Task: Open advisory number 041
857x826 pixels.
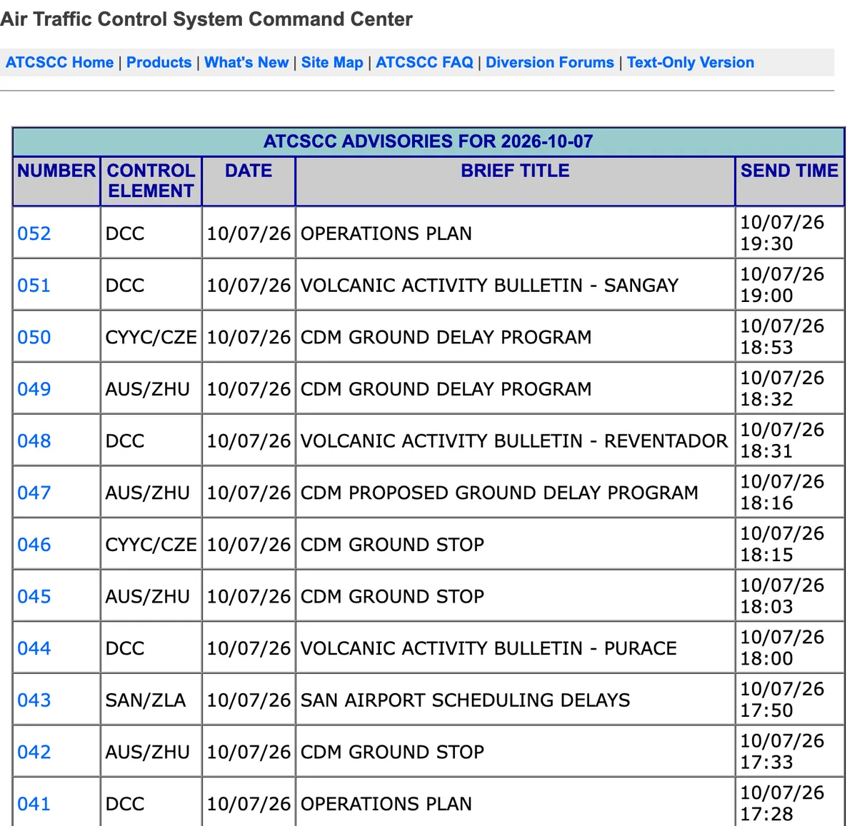Action: click(34, 804)
